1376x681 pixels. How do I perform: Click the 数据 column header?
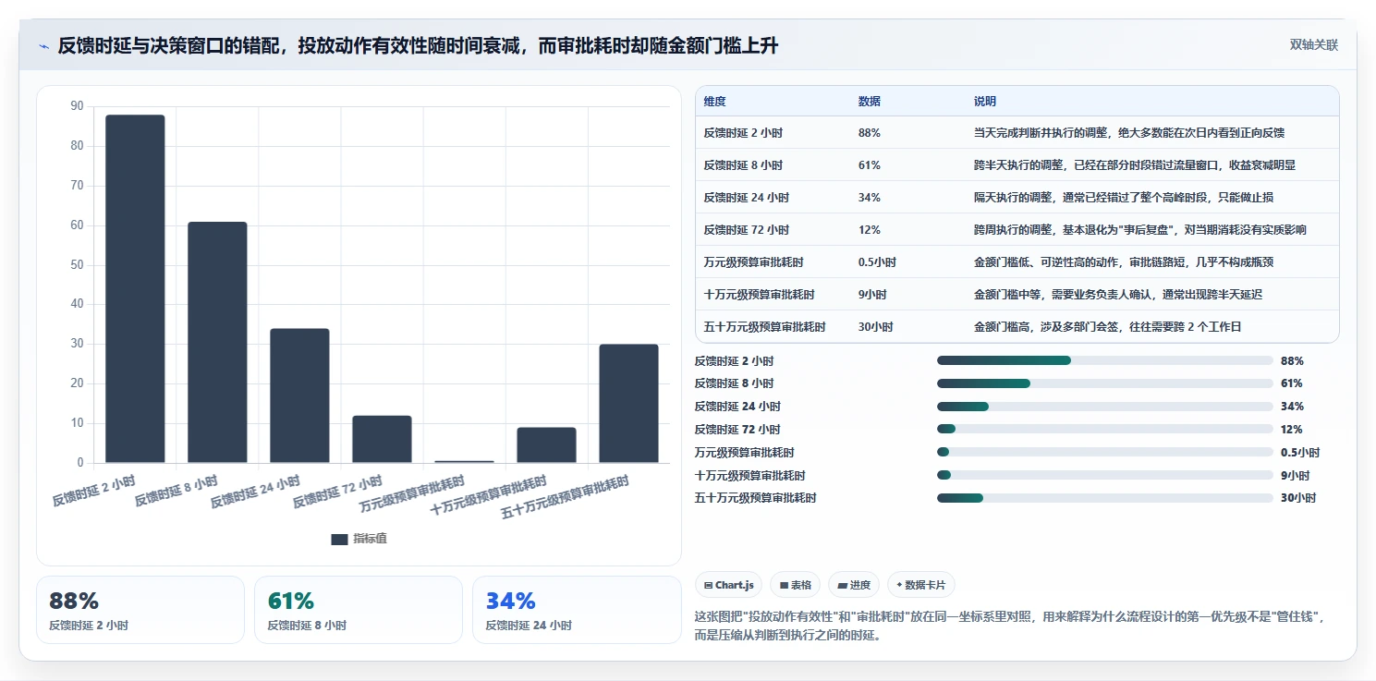(x=870, y=102)
